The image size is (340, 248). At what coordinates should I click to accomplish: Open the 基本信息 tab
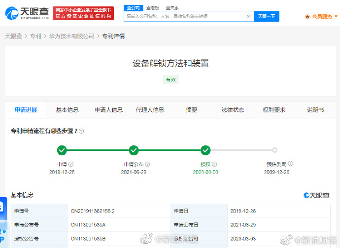click(67, 110)
